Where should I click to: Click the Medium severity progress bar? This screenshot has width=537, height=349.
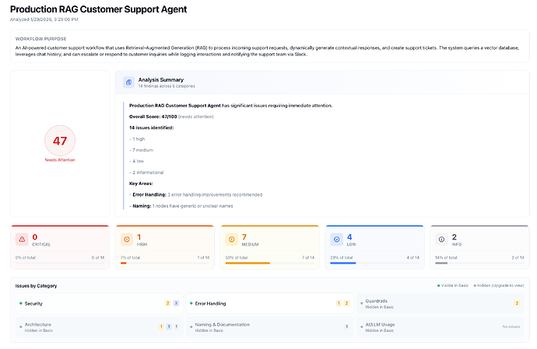coord(268,263)
